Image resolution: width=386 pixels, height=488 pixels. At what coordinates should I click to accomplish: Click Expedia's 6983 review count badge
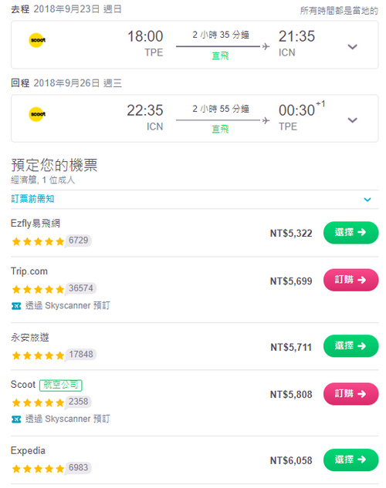(x=79, y=468)
